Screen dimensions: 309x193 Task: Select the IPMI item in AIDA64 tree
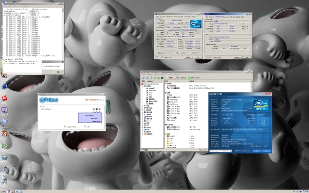[x=150, y=95]
